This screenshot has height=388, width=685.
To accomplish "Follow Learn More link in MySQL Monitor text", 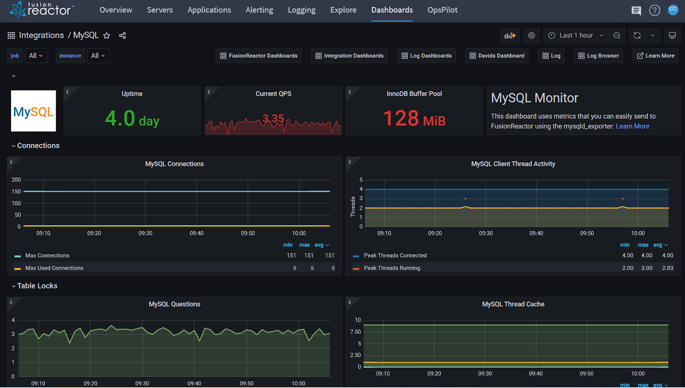I will pyautogui.click(x=632, y=126).
